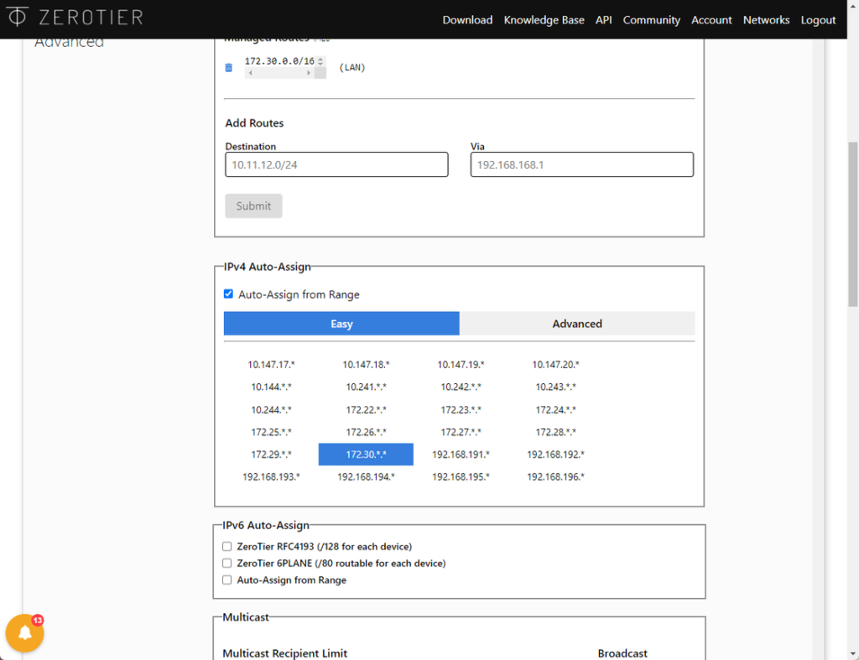859x660 pixels.
Task: Choose the 10.147.17.* IP range
Action: [x=271, y=365]
